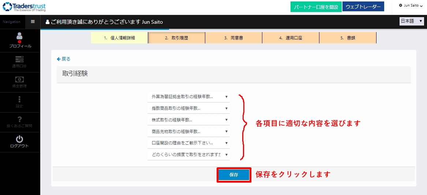Viewport: 427px width, 195px height.
Task: Expand 口座開設の理由 dropdown
Action: click(188, 143)
